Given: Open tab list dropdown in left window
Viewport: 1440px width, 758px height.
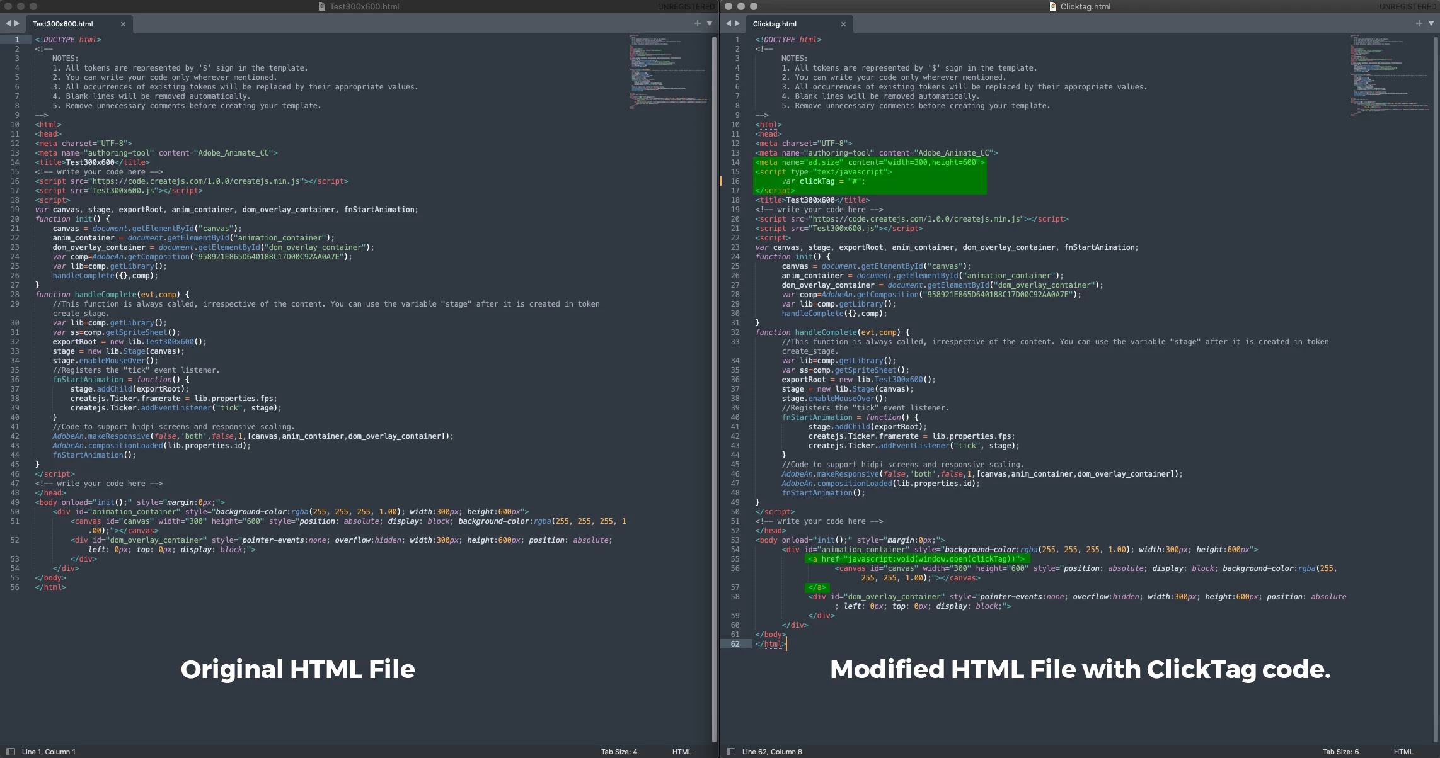Looking at the screenshot, I should (x=710, y=23).
